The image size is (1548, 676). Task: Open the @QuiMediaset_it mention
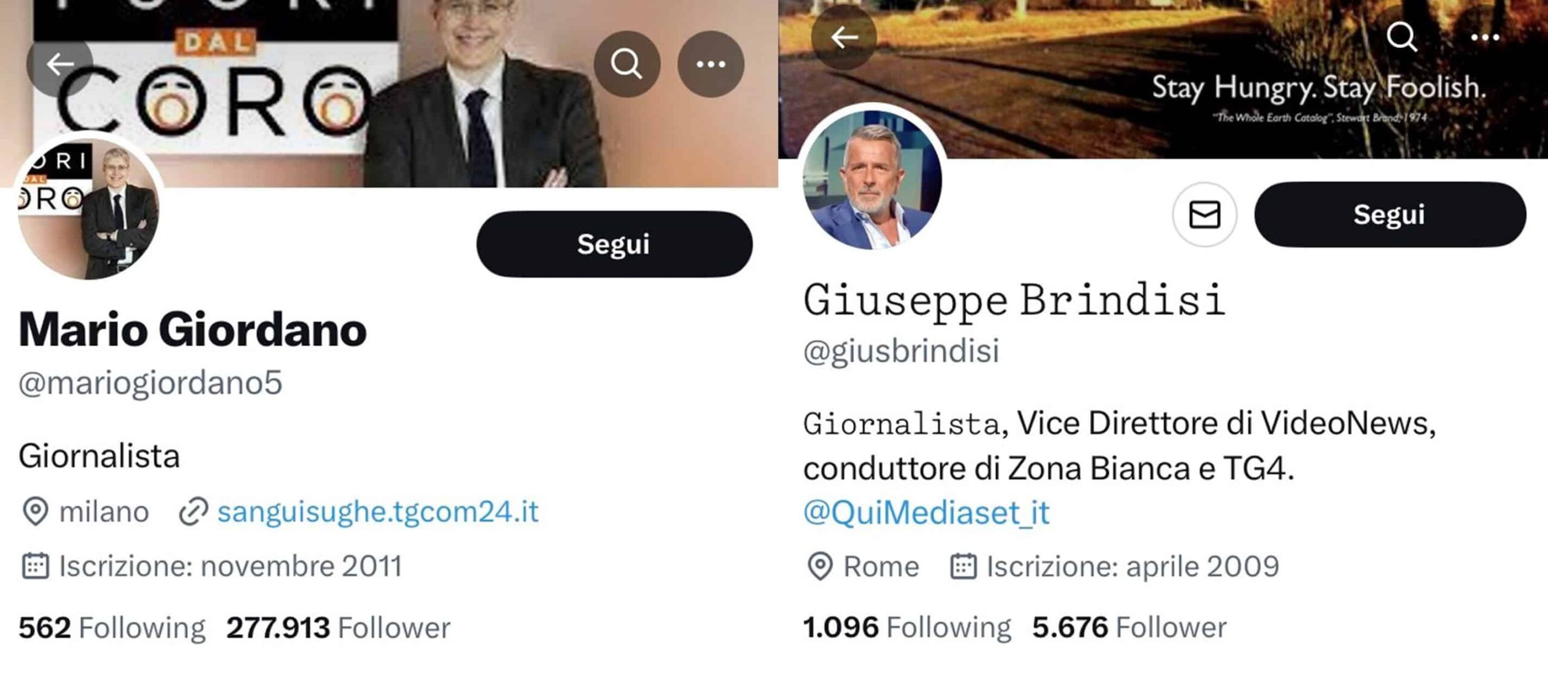tap(926, 513)
